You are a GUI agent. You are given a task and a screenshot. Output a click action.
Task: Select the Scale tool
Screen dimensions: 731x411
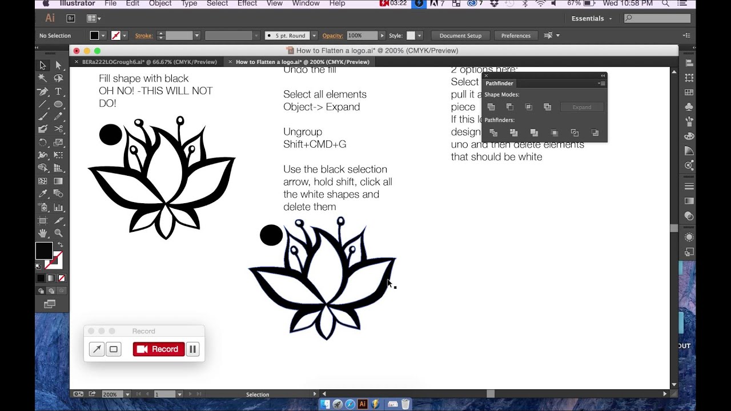tap(58, 142)
